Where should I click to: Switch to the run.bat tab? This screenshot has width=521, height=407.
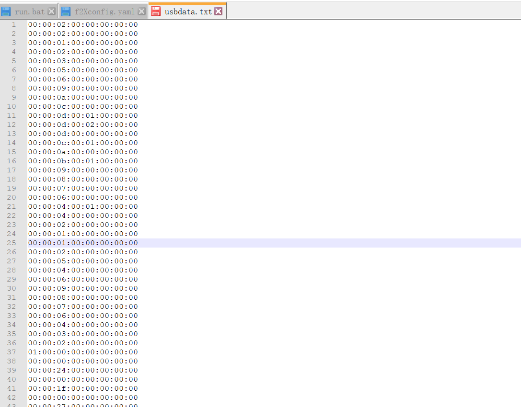pyautogui.click(x=29, y=11)
